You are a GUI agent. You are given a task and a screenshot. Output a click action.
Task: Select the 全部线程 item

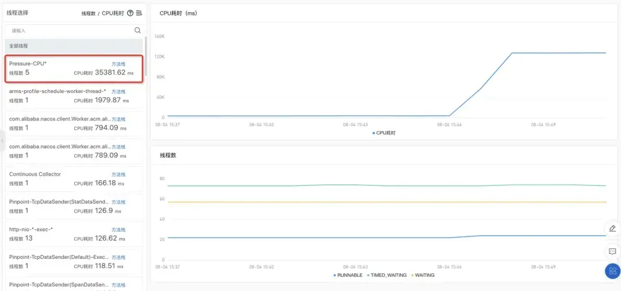74,45
